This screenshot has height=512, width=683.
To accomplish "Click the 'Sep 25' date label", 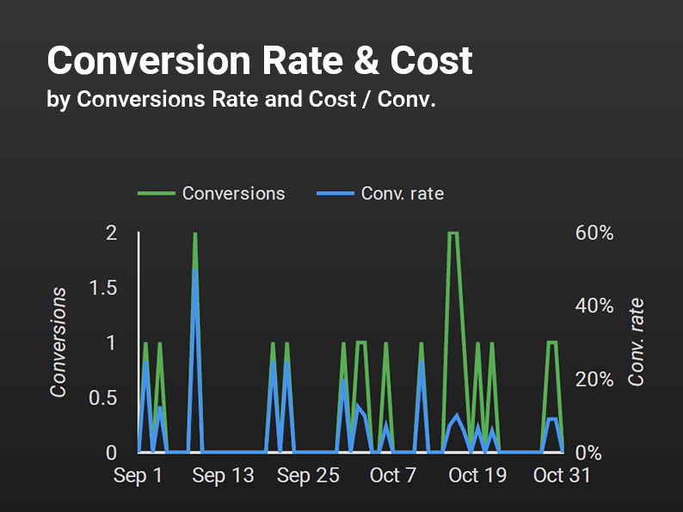I will point(307,476).
